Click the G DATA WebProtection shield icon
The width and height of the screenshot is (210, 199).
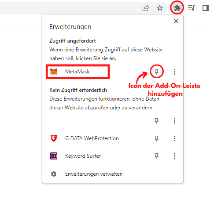click(x=54, y=138)
